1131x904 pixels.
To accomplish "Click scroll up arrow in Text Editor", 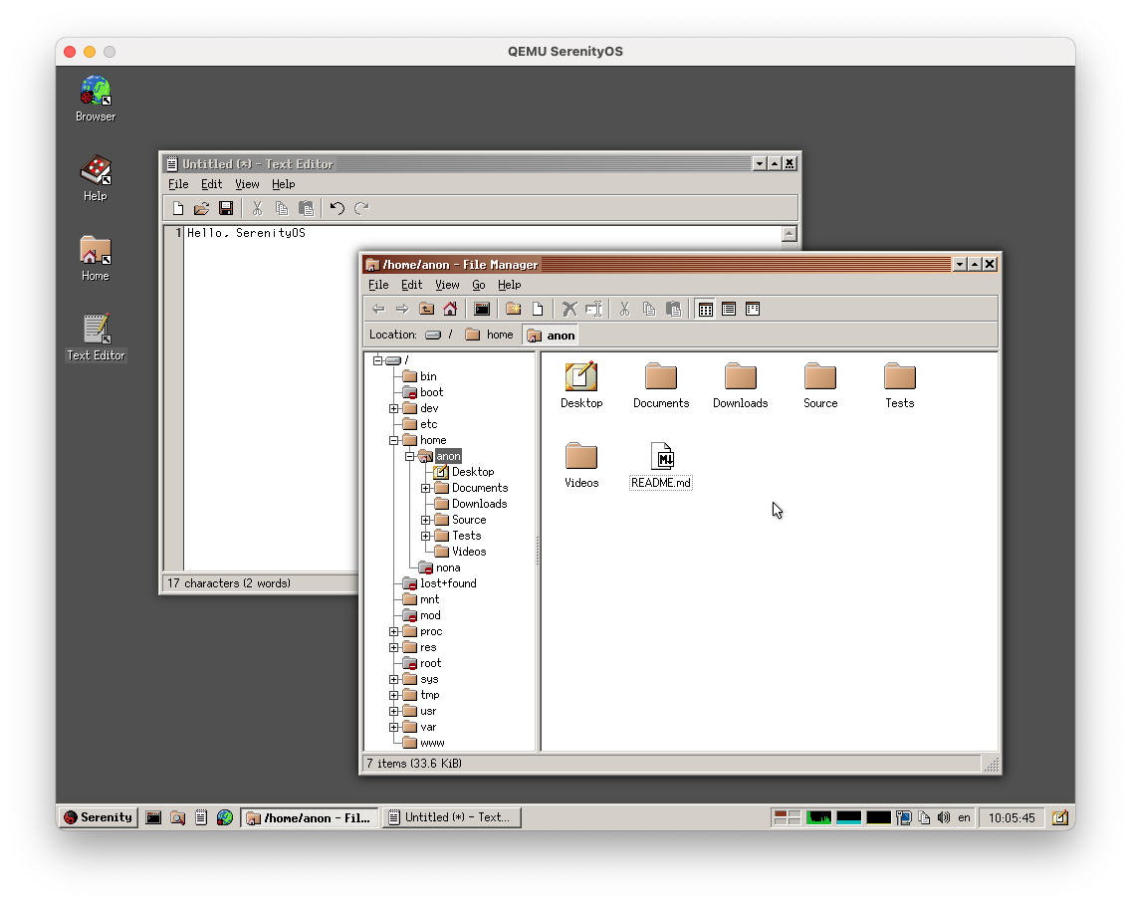I will [x=790, y=233].
